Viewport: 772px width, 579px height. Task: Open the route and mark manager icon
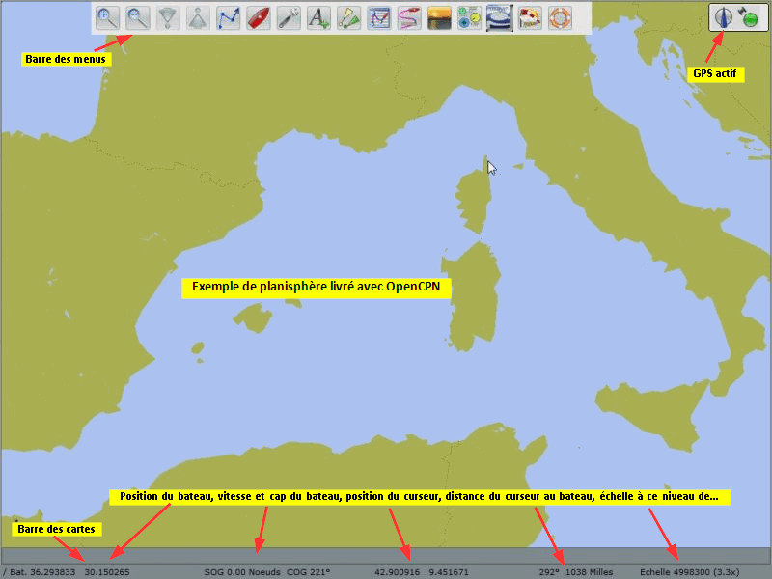click(x=379, y=18)
